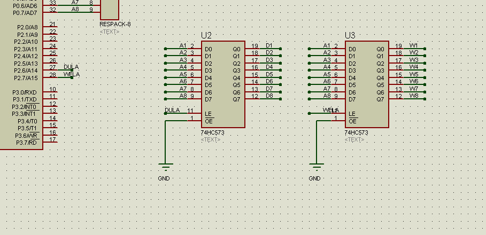Select the D8 wire label on U2 Q7
The image size is (486, 235).
pos(269,96)
